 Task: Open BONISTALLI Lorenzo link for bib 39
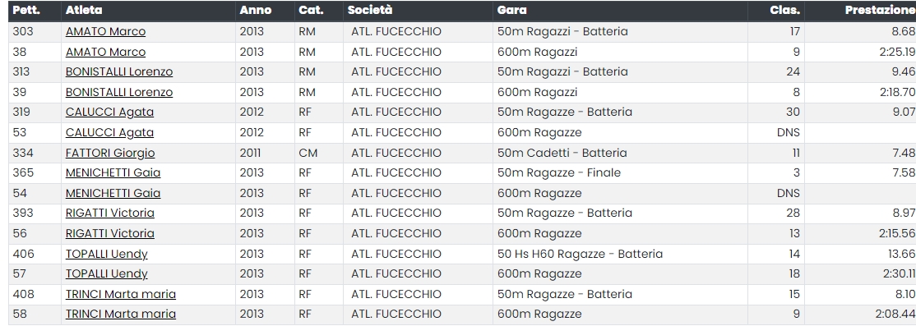(x=119, y=92)
